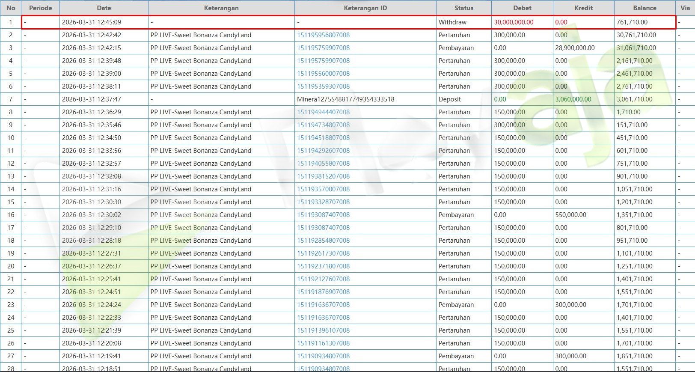Follow the 151194734807008 ID link
695x372 pixels.
point(323,125)
